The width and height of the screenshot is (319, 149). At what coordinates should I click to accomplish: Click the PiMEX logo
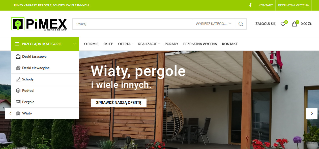coord(39,24)
